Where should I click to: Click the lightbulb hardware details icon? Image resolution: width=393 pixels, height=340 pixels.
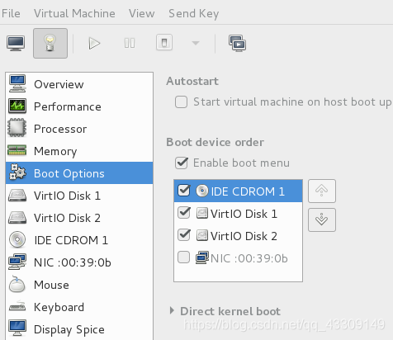[50, 43]
